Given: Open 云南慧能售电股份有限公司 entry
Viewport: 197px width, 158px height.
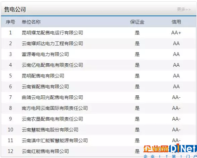Looking at the screenshot, I should point(50,130).
